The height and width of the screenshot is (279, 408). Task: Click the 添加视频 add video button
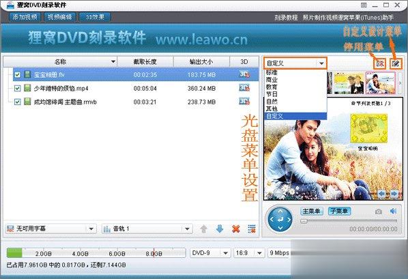(25, 17)
